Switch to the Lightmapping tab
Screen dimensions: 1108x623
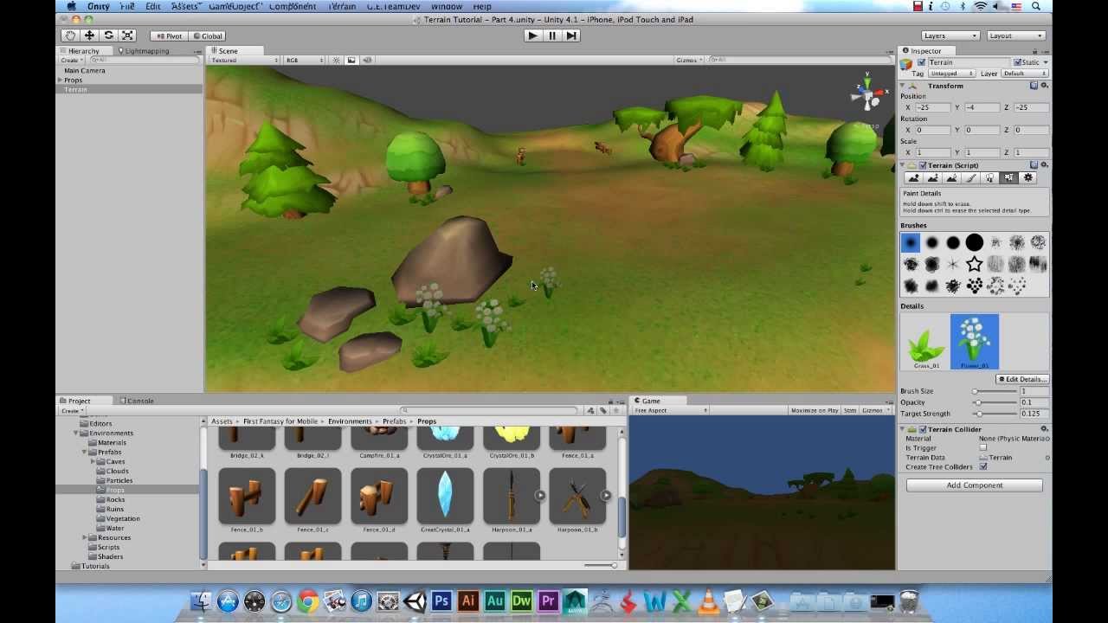pyautogui.click(x=145, y=51)
